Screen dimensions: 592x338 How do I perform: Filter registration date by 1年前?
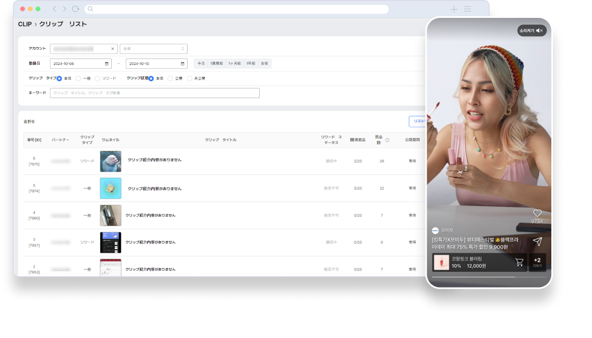pyautogui.click(x=250, y=63)
